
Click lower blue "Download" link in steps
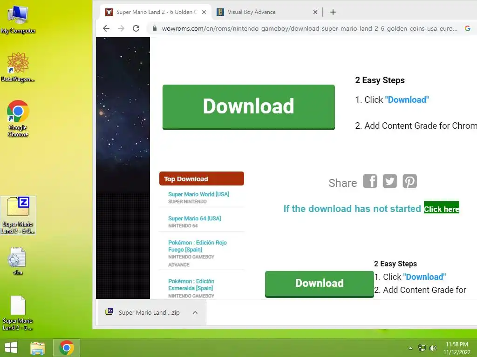click(x=424, y=277)
